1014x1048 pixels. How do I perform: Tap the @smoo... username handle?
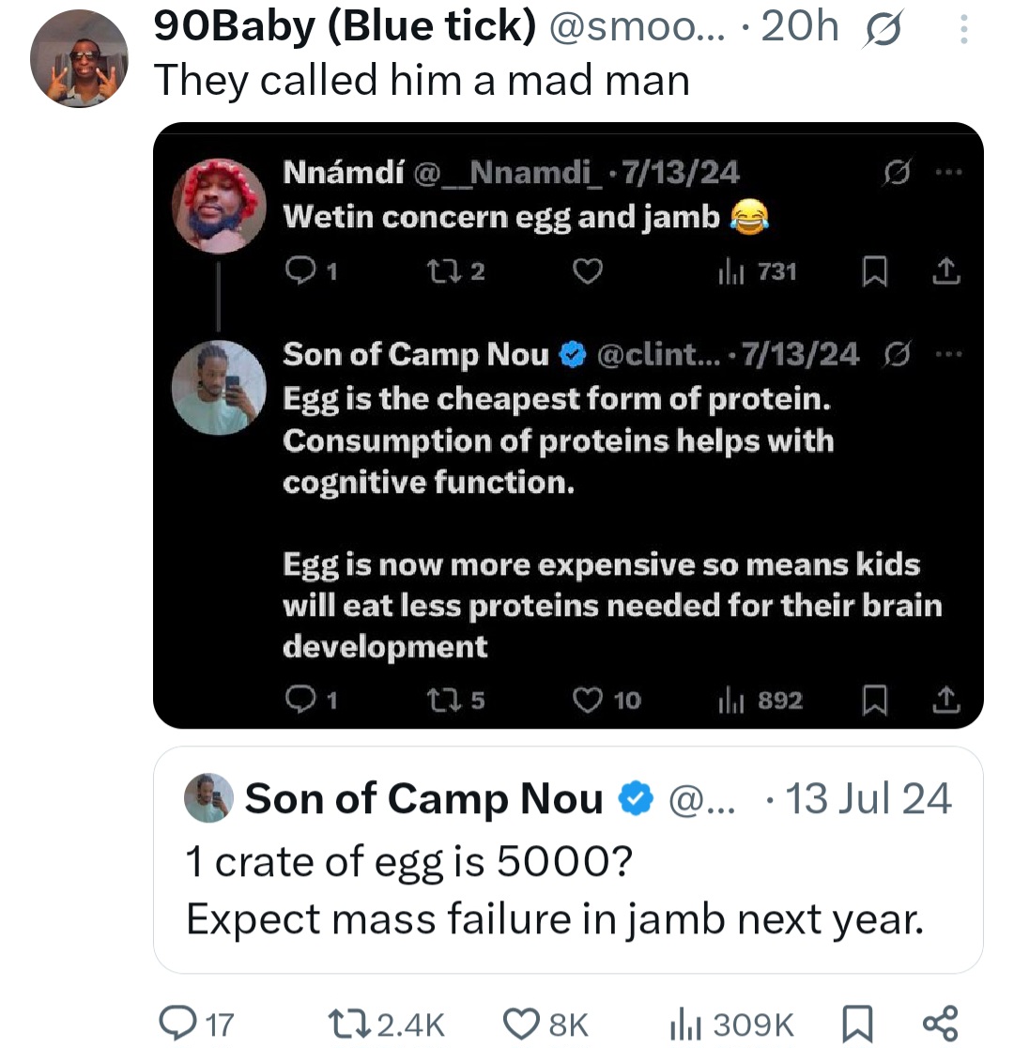coord(637,26)
